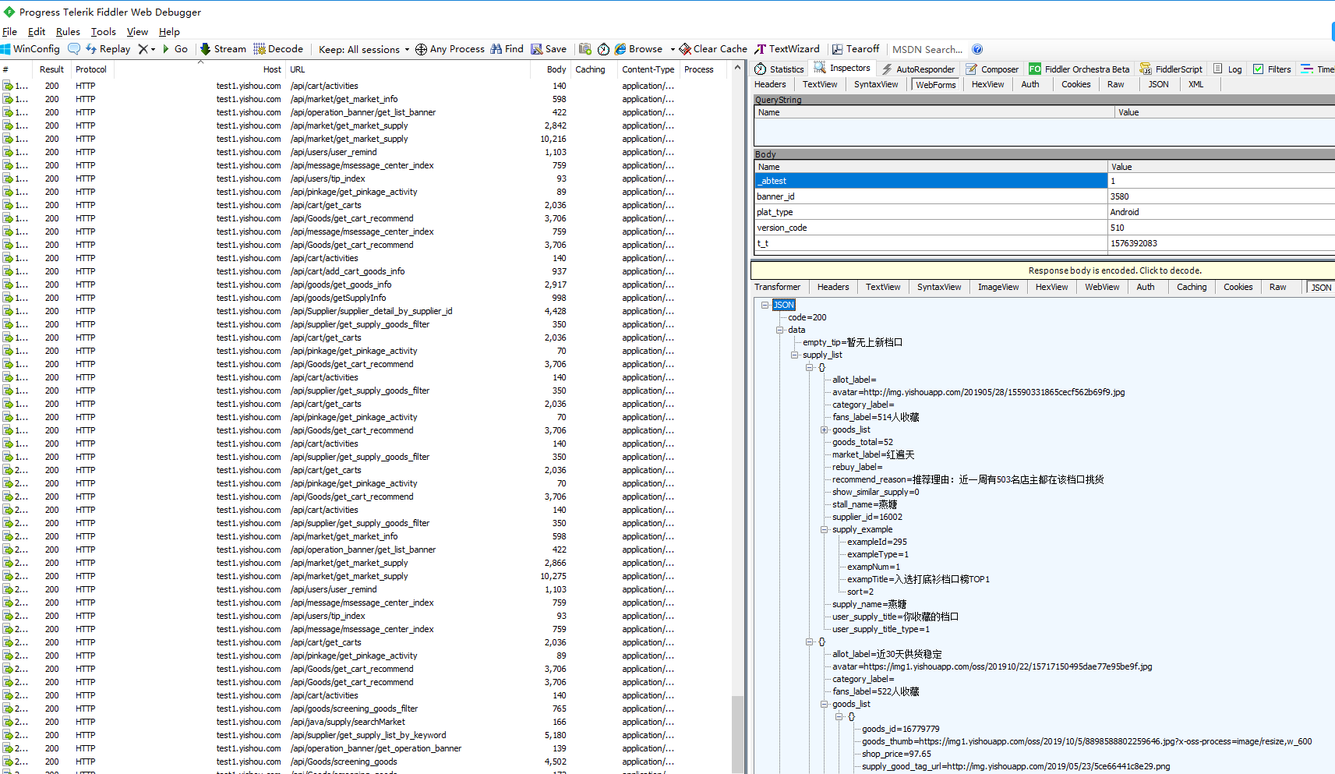Select response WebView tab
The image size is (1335, 774).
coord(1102,287)
